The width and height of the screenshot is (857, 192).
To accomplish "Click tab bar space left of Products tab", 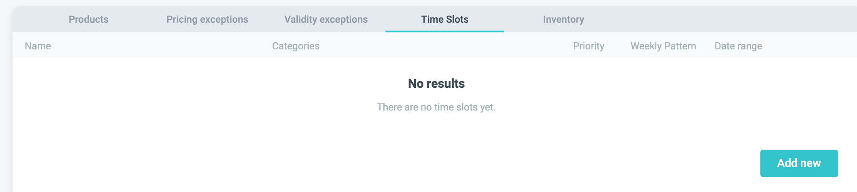I will coord(35,19).
